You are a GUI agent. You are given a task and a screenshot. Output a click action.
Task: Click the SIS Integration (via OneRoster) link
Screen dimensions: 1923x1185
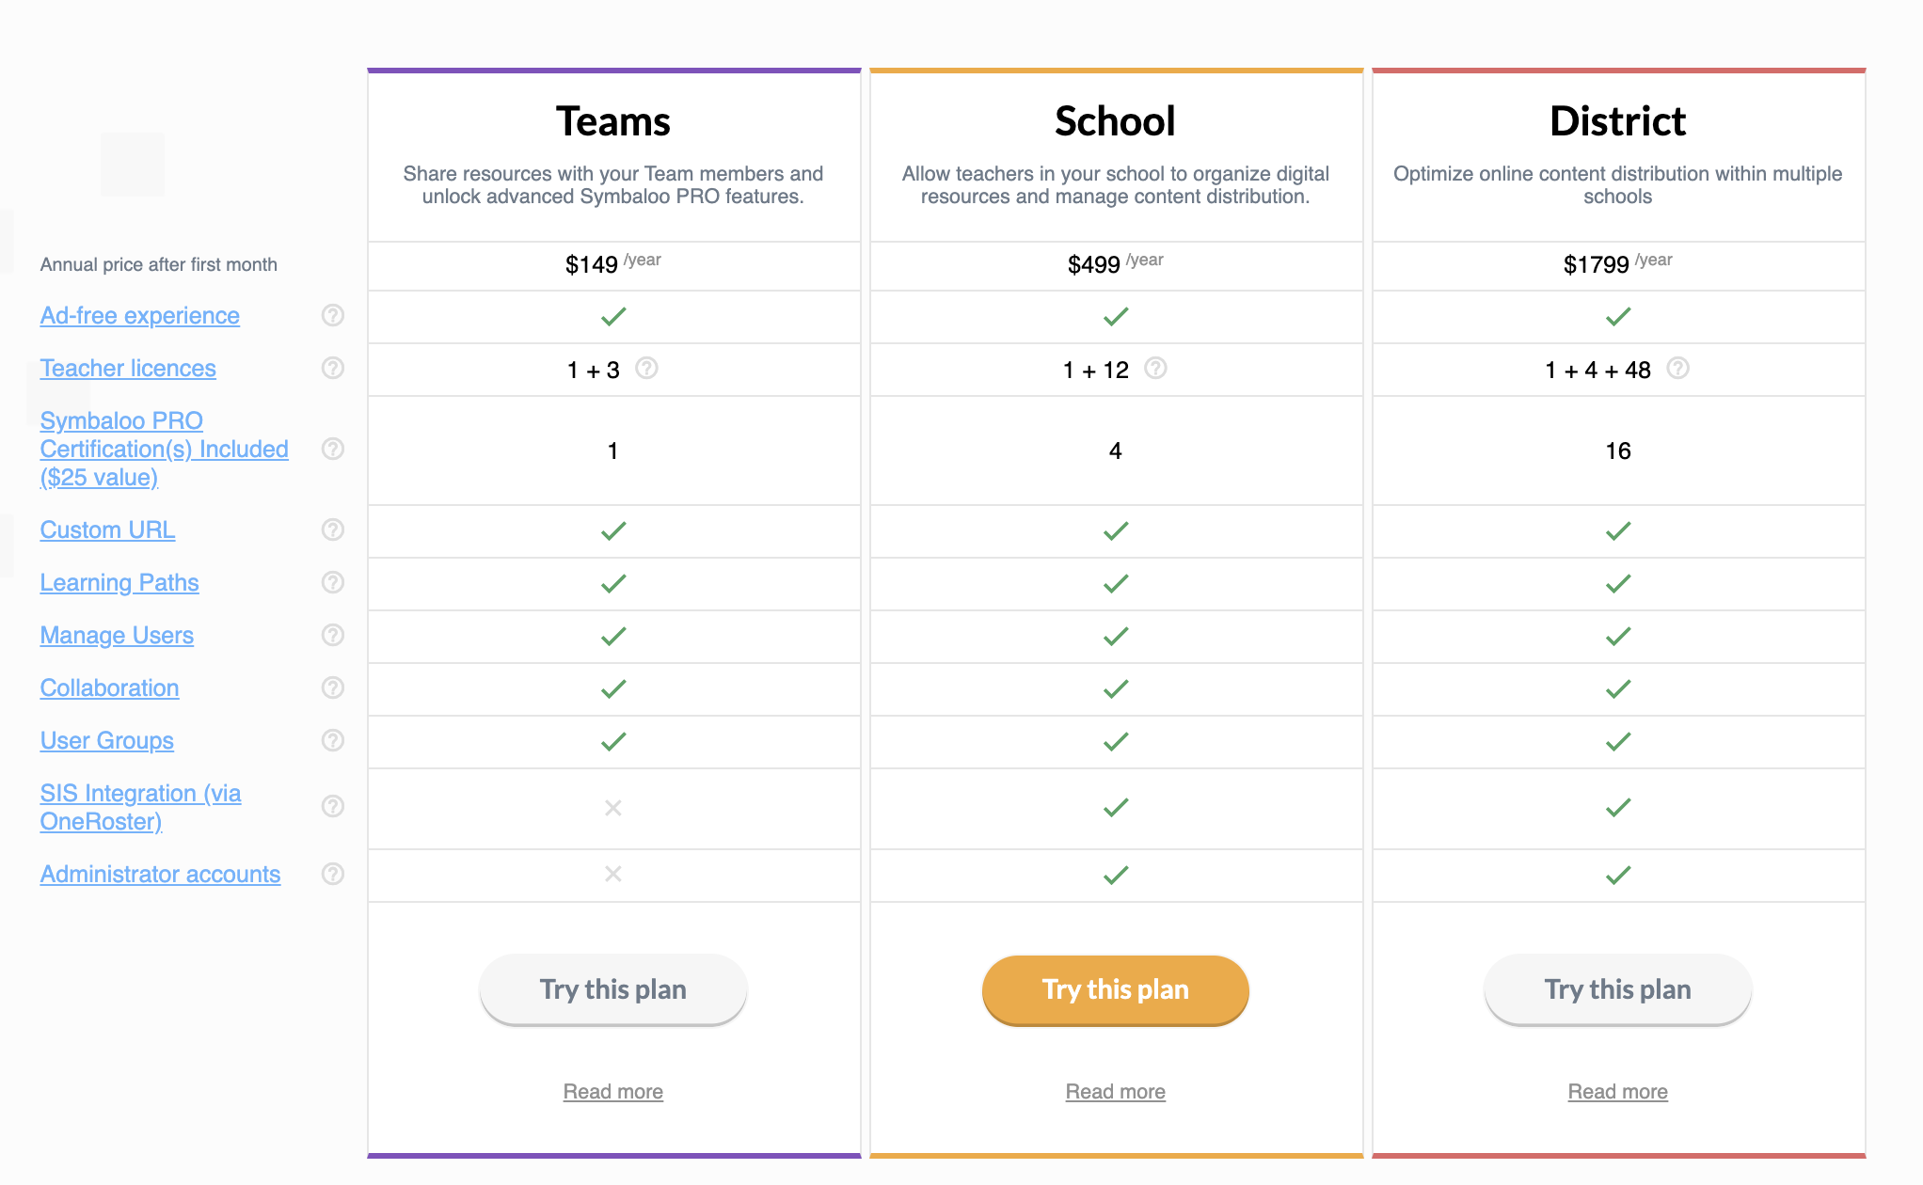(x=140, y=807)
